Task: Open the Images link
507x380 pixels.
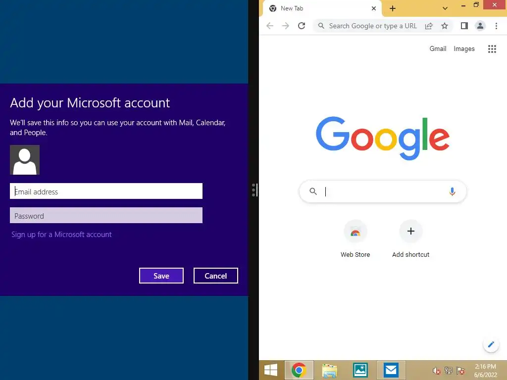Action: tap(464, 49)
